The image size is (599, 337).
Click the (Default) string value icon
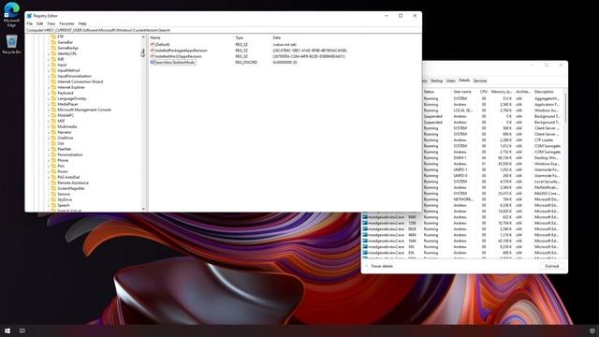(x=153, y=44)
